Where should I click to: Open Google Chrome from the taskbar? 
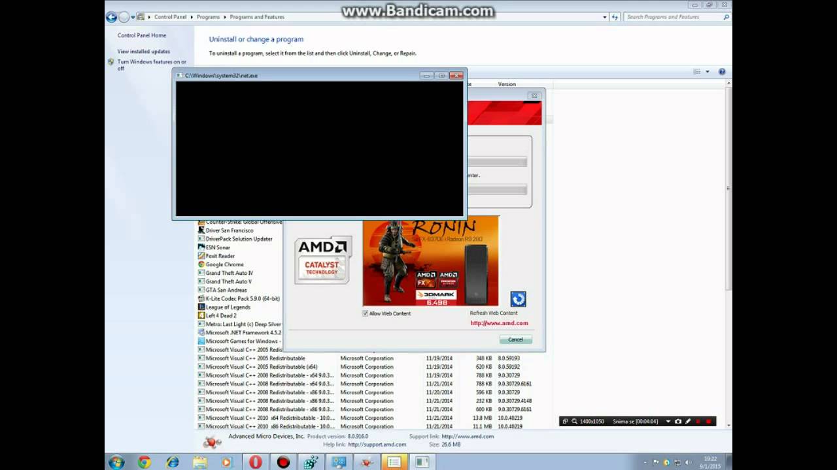[145, 462]
